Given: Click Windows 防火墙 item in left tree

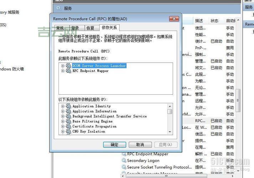Looking at the screenshot, I should click(12, 69).
